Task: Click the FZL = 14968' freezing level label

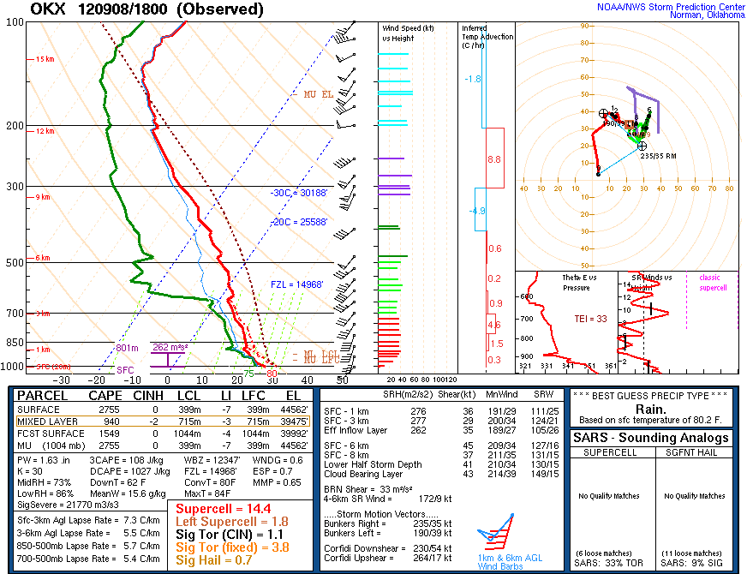Action: (x=296, y=284)
